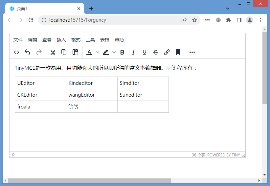The width and height of the screenshot is (270, 186).
Task: Click the Simditor table cell
Action: tap(143, 83)
